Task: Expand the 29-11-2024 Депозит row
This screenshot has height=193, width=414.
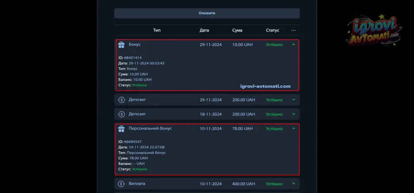Action: point(294,100)
